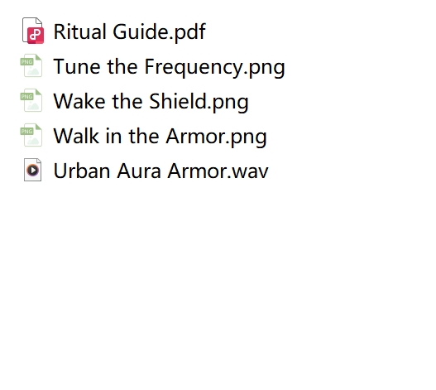Viewport: 436px width, 390px height.
Task: Pick the Walk in the Armor.png file name
Action: pyautogui.click(x=161, y=137)
